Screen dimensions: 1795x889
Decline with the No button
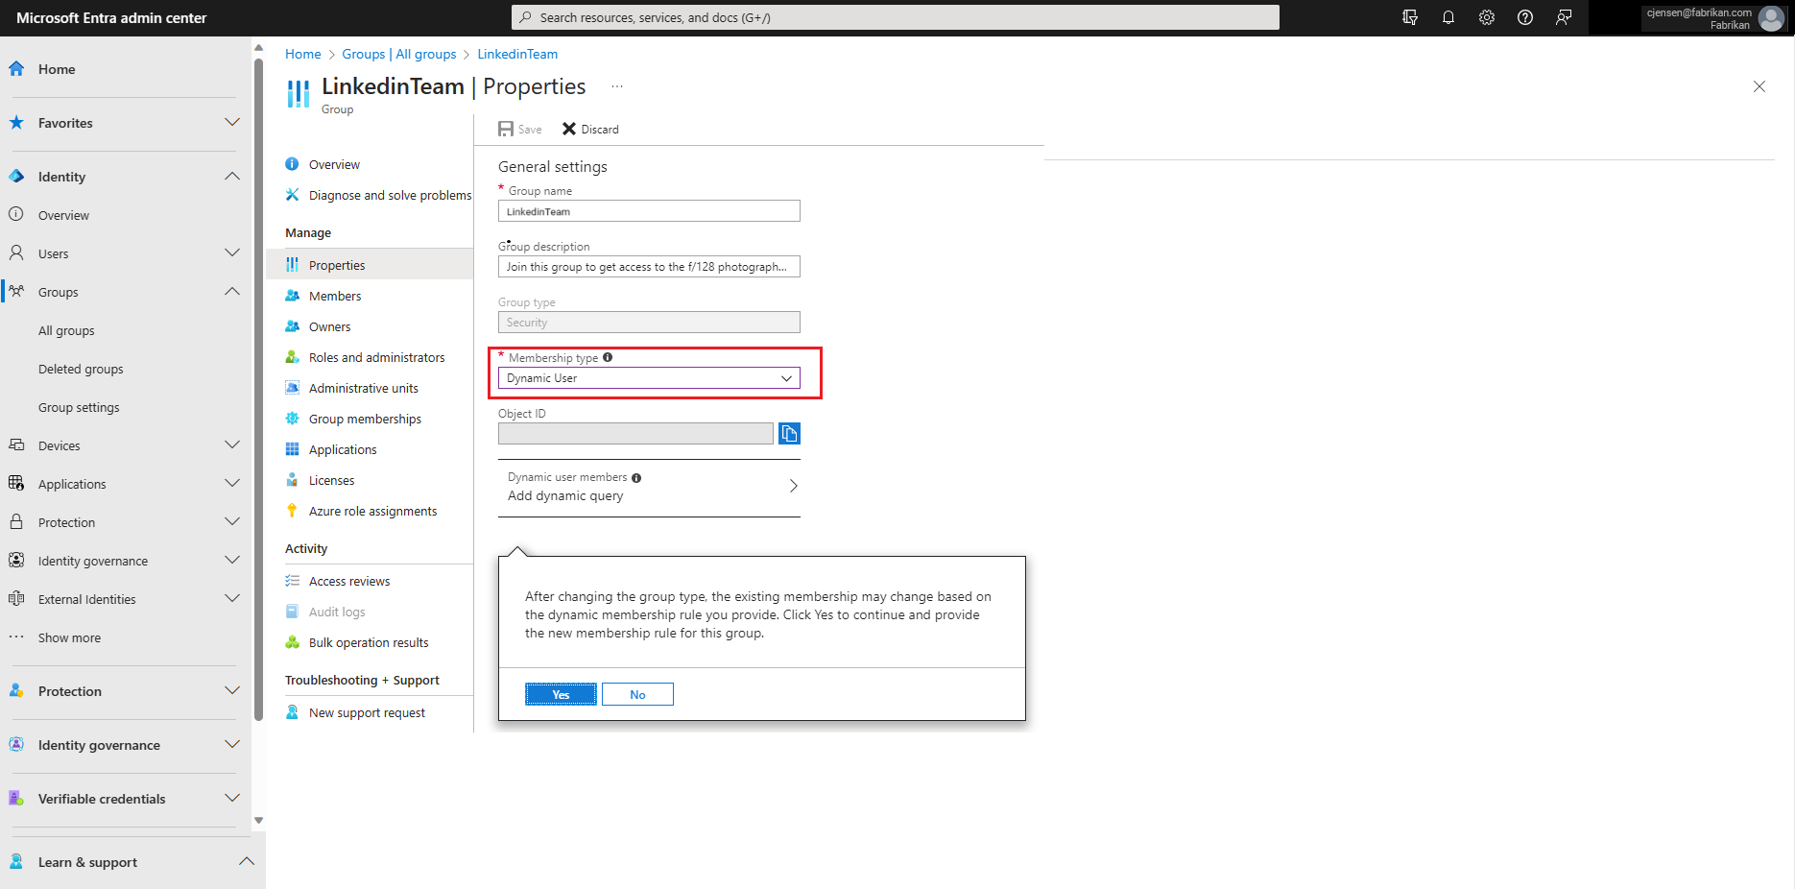coord(637,694)
